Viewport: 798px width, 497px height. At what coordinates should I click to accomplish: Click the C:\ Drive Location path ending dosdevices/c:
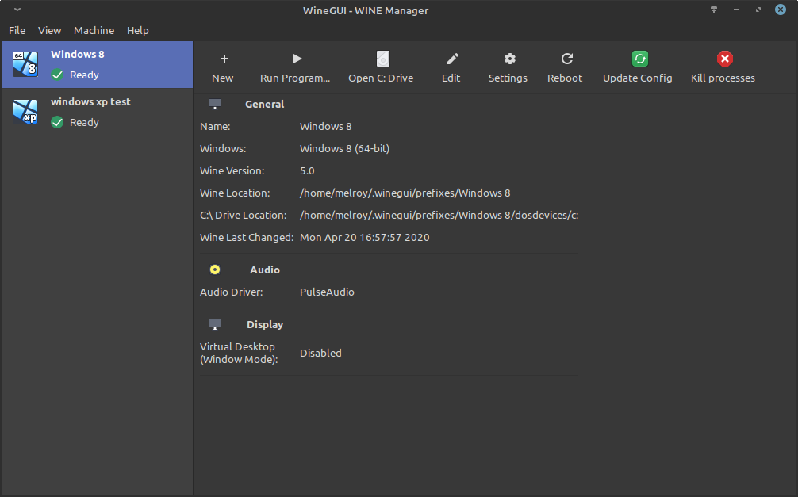[x=439, y=216]
